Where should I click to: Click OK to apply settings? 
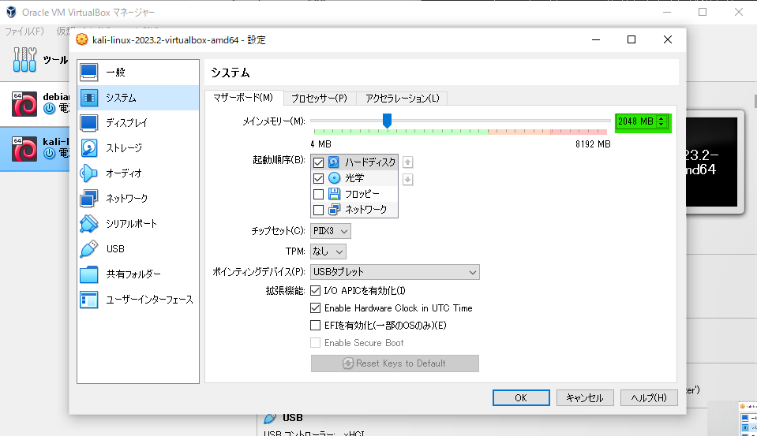[x=521, y=398]
